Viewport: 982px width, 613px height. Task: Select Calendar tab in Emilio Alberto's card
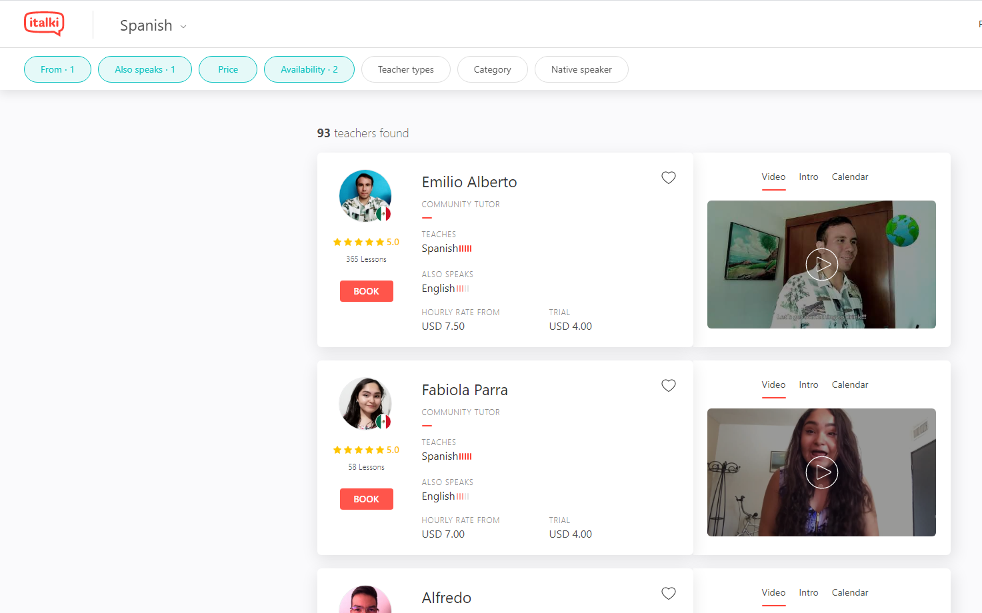(x=850, y=177)
